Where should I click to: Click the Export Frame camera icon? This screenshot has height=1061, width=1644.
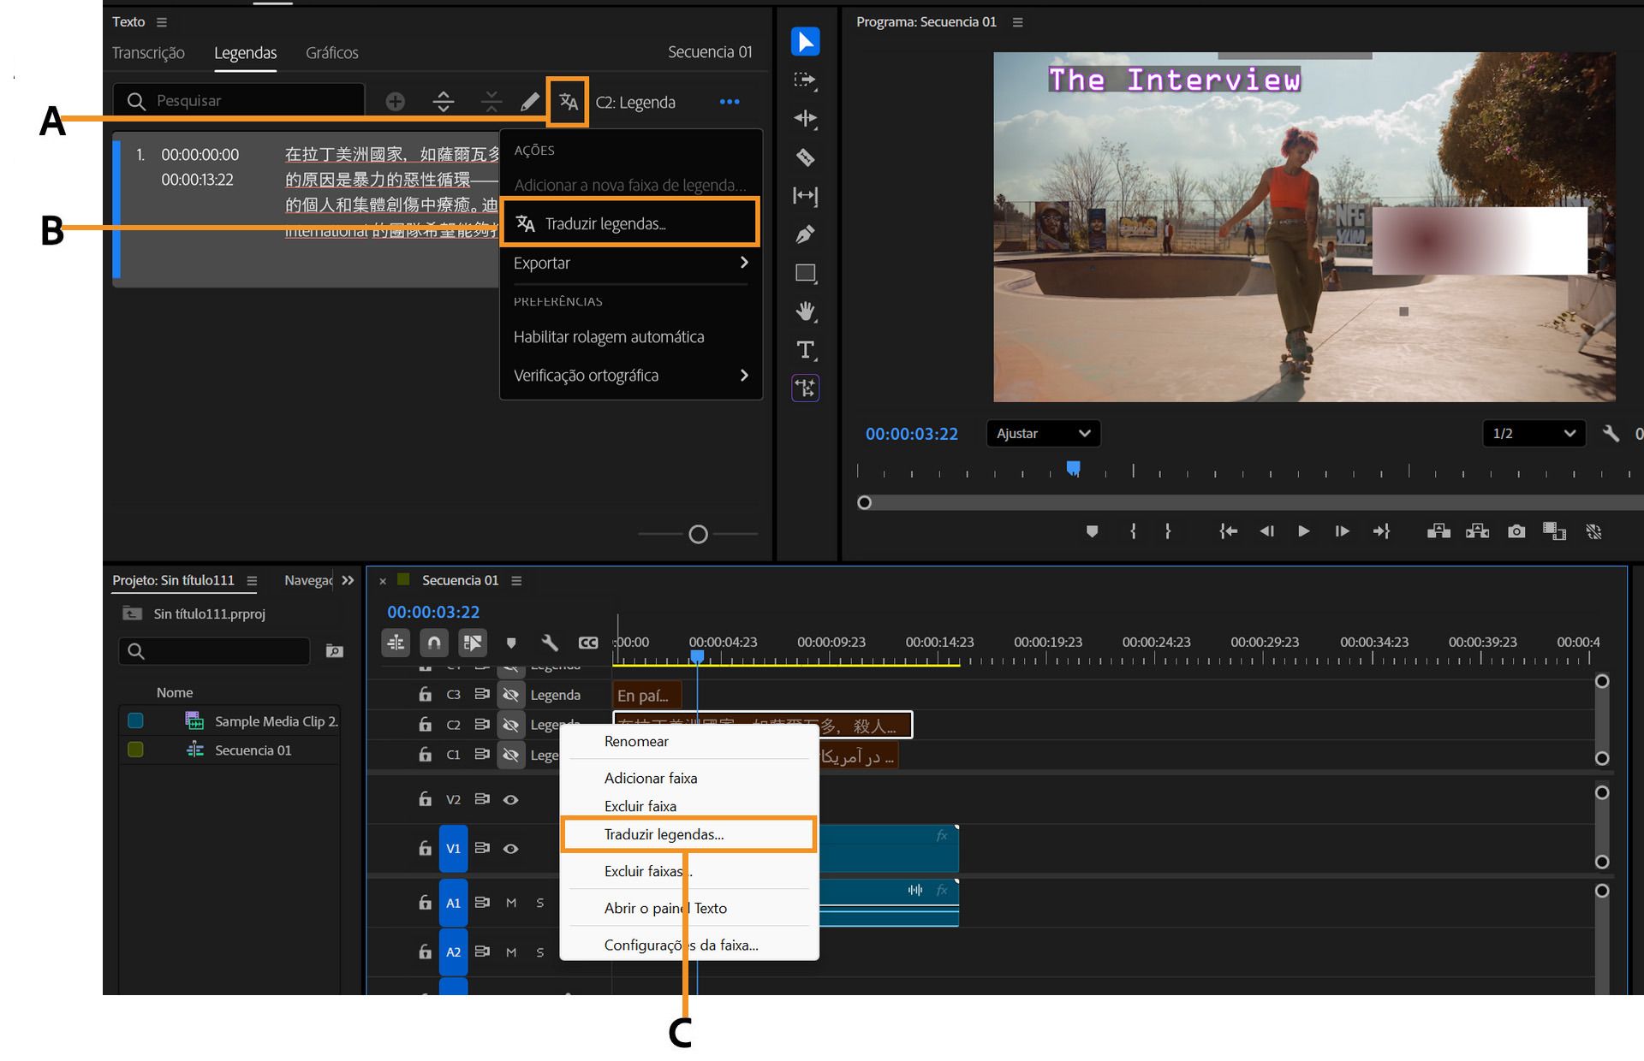1516,530
